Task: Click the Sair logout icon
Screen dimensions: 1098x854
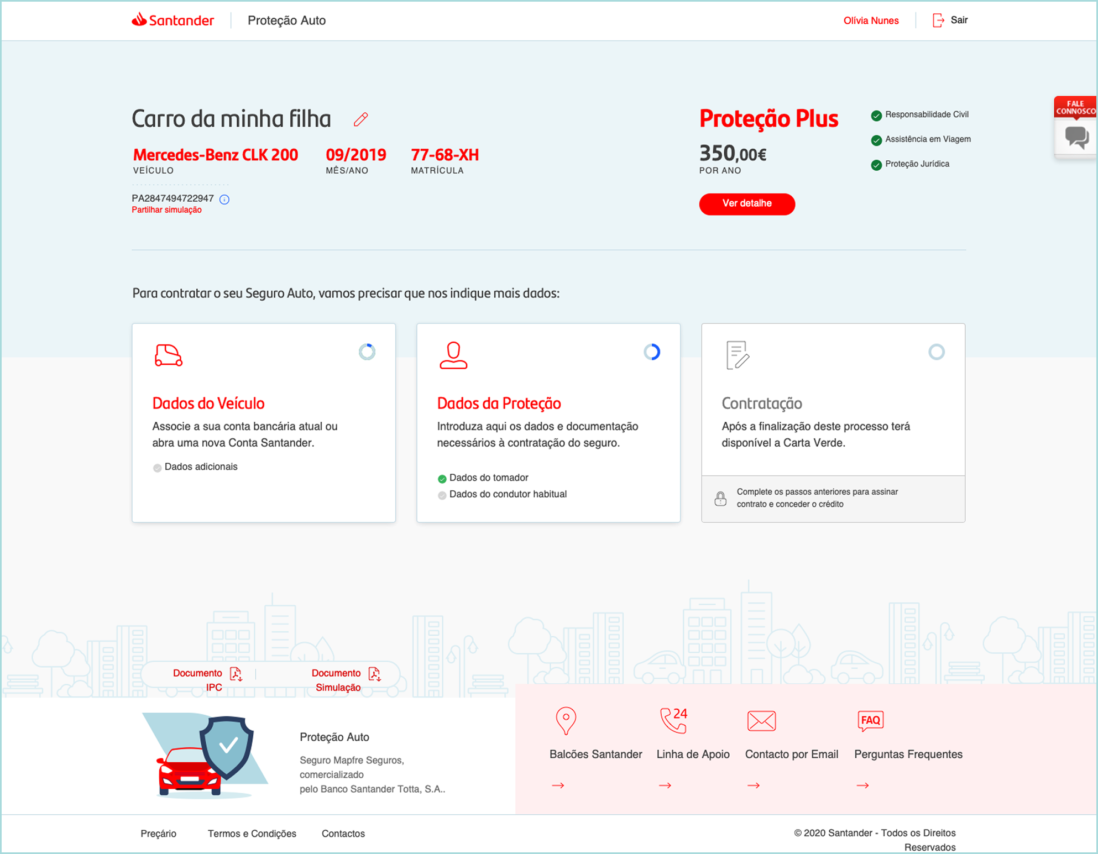Action: pyautogui.click(x=938, y=20)
